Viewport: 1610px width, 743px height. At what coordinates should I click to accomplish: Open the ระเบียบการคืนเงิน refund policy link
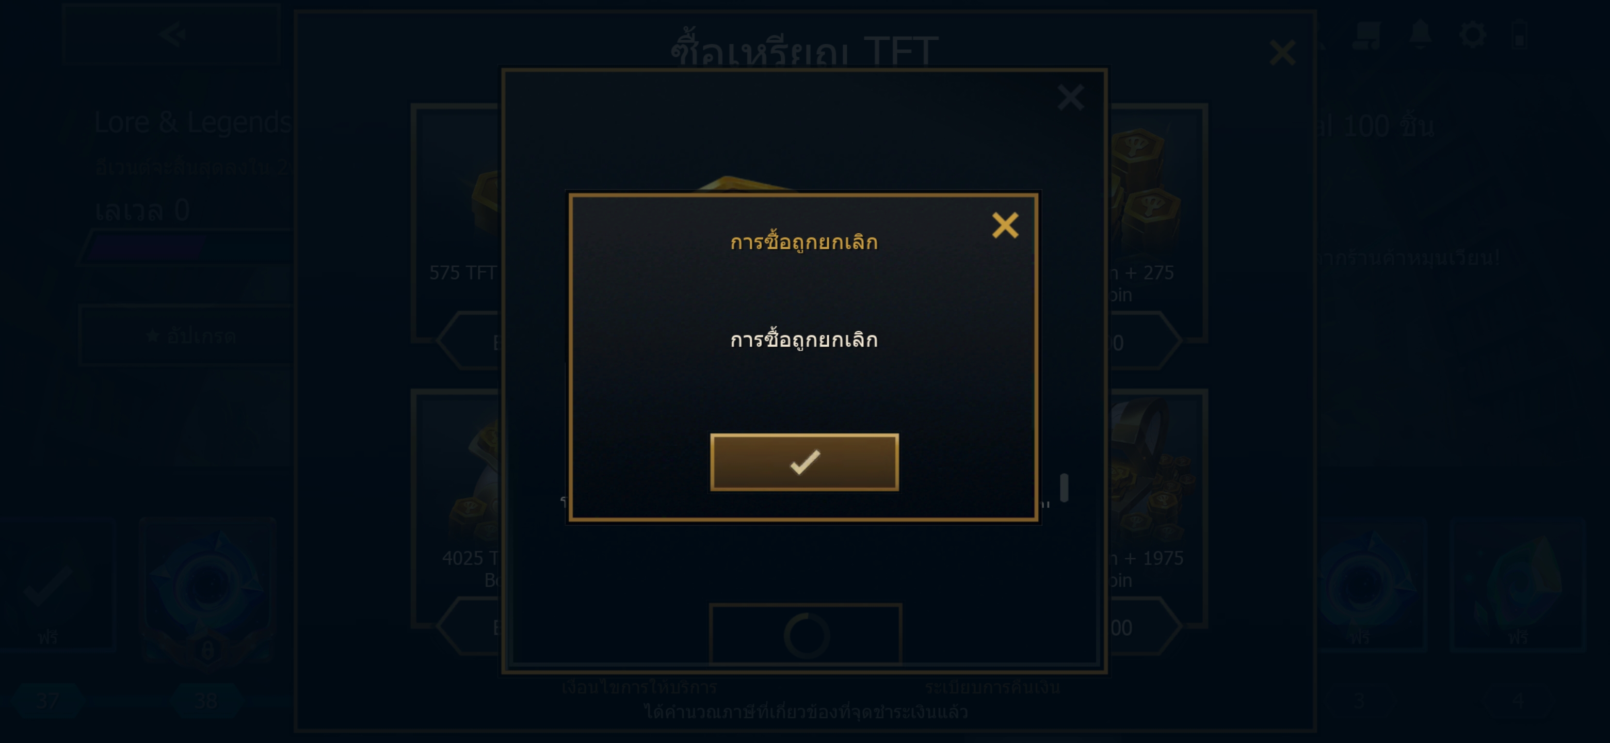pyautogui.click(x=992, y=687)
